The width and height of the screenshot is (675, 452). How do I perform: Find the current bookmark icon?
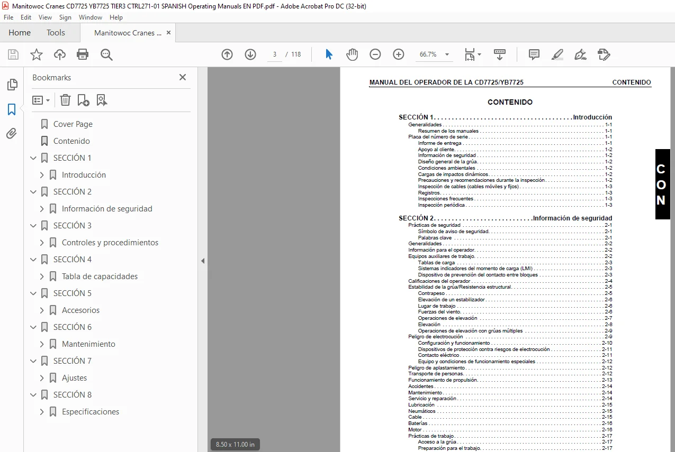coord(102,100)
